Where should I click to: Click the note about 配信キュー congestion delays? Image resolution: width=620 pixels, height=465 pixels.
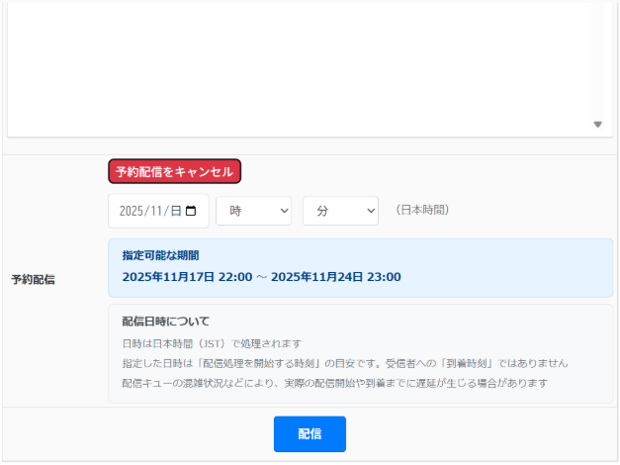coord(334,383)
